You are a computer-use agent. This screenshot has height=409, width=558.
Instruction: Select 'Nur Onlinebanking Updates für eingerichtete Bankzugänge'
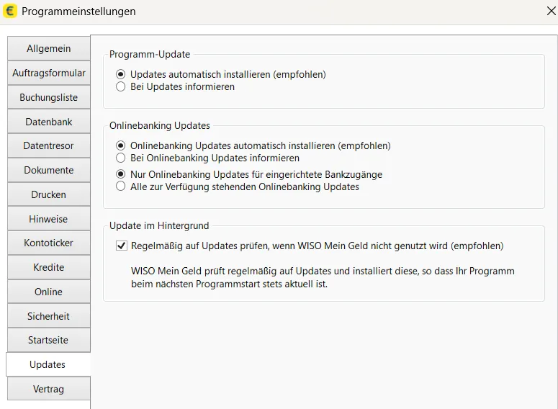click(120, 174)
